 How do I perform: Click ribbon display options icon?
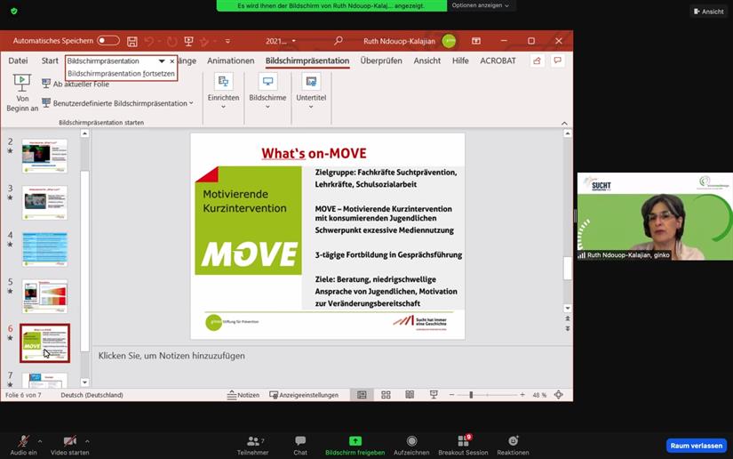[x=476, y=41]
